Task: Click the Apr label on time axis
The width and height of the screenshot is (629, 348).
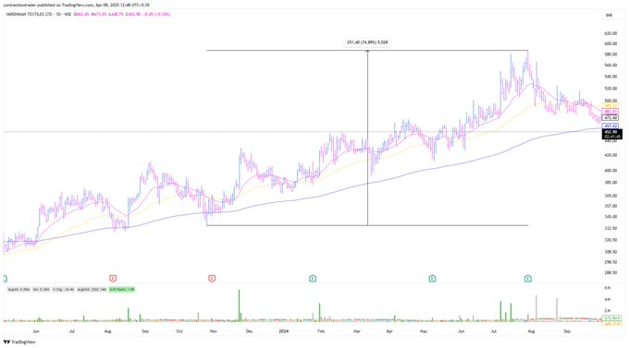Action: point(389,331)
